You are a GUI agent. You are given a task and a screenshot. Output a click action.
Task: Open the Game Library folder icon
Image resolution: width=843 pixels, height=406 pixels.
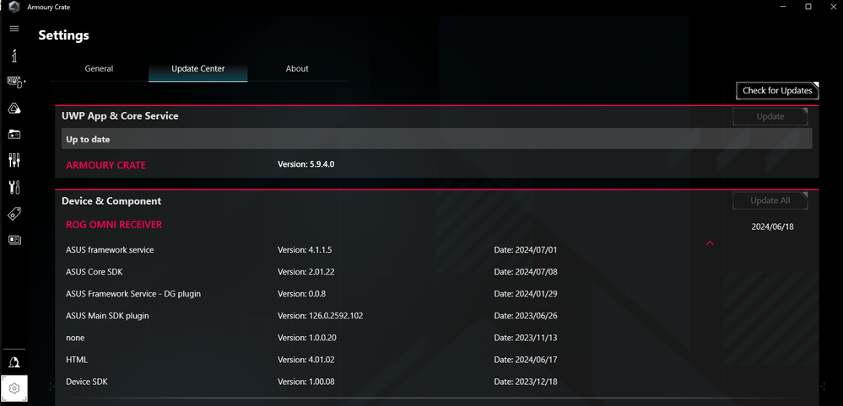(14, 134)
